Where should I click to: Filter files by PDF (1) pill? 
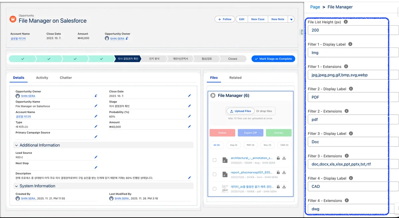251,145
